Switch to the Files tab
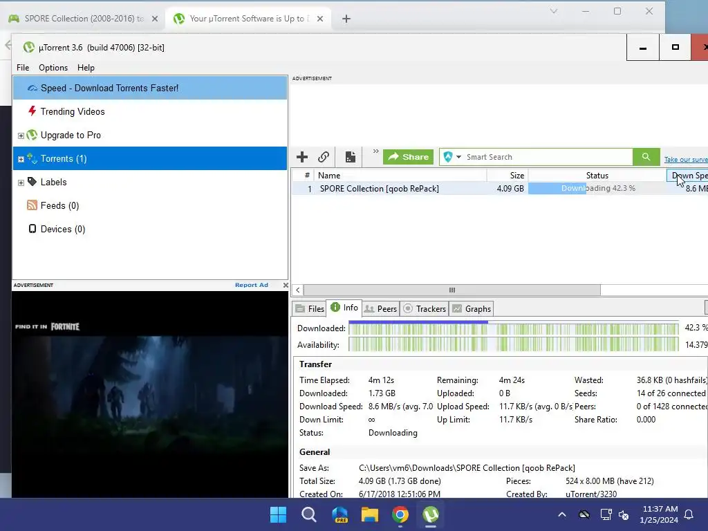This screenshot has width=708, height=531. point(310,309)
